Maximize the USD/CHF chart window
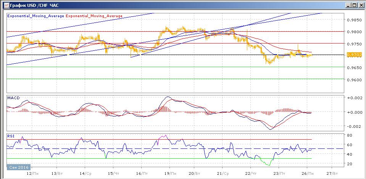Viewport: 366px width, 179px height. (353, 5)
